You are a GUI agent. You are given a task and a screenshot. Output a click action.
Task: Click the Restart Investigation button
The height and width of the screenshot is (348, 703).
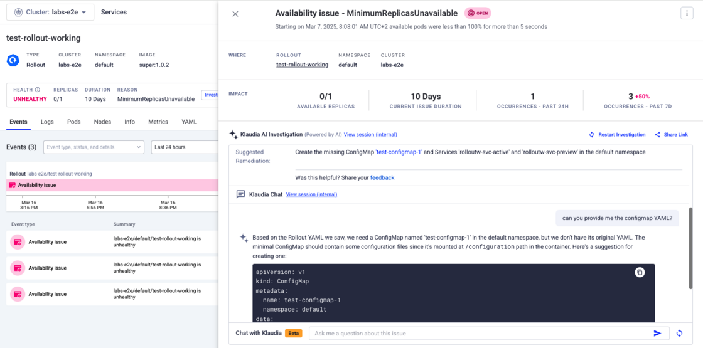coord(617,135)
